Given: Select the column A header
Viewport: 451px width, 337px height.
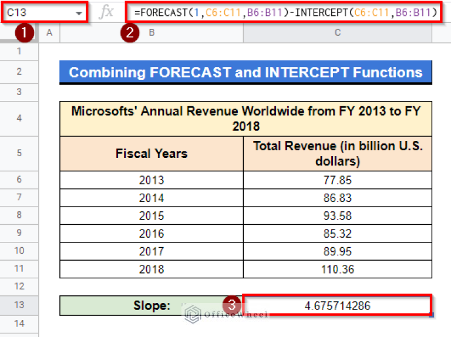Looking at the screenshot, I should [x=49, y=33].
